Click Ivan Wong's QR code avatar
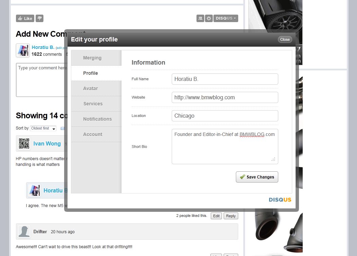The height and width of the screenshot is (256, 357). click(x=24, y=144)
